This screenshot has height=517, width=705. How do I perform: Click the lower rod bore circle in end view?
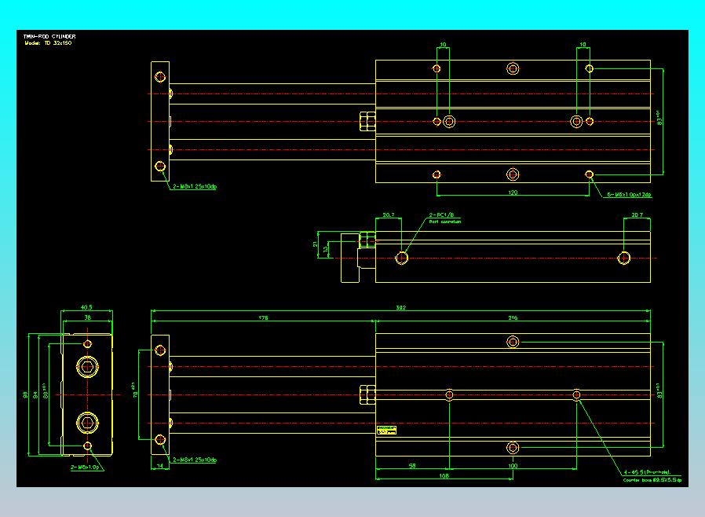click(x=88, y=422)
